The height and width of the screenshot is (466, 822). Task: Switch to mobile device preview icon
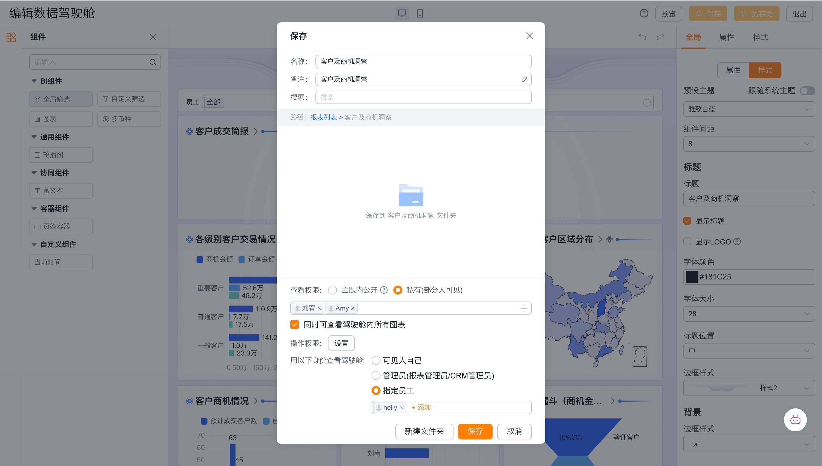coord(420,13)
